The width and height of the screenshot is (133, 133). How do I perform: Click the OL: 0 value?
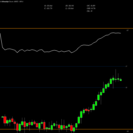point(89,11)
